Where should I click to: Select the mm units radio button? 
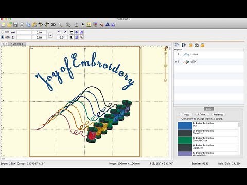coord(3,32)
